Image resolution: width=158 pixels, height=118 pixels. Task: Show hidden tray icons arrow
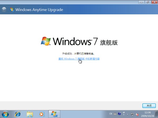[x=127, y=114]
